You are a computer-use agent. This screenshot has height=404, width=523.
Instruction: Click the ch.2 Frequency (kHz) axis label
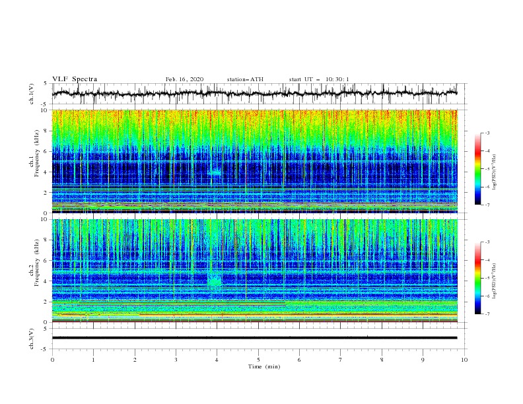point(34,263)
